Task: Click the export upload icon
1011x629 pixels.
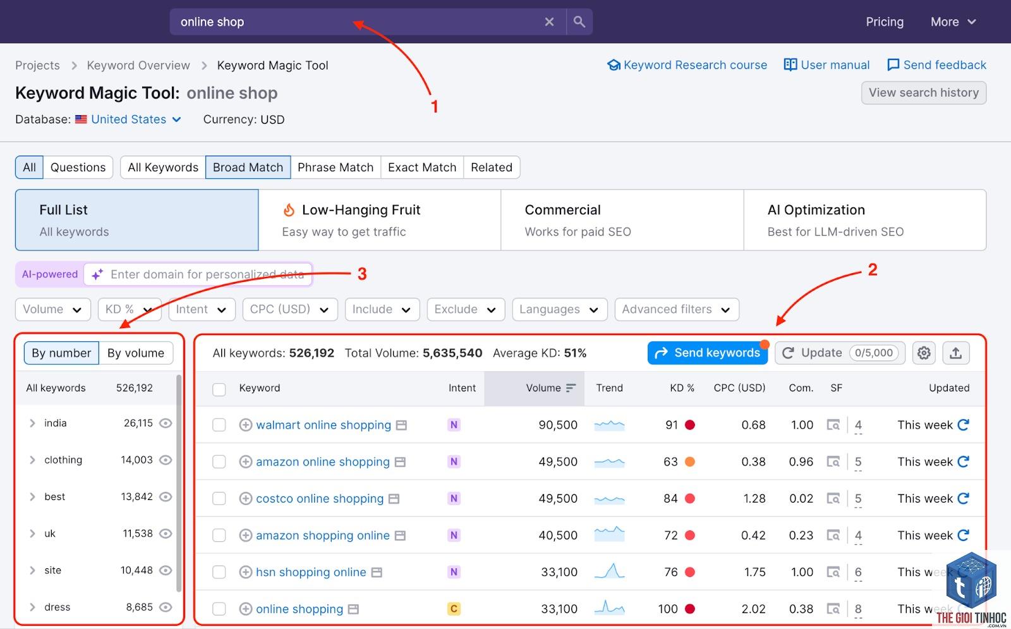Action: click(x=955, y=353)
